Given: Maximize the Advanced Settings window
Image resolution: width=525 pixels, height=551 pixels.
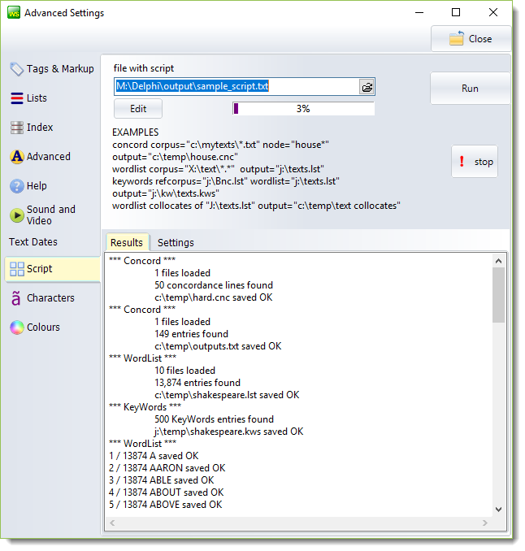Looking at the screenshot, I should point(456,13).
